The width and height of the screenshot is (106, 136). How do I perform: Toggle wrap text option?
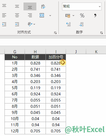tap(43, 6)
